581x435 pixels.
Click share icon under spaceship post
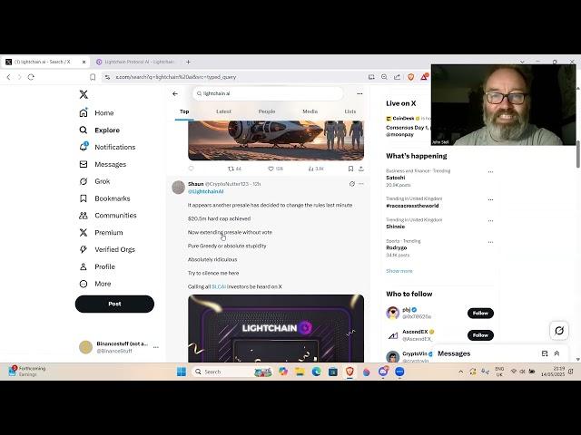[x=361, y=169]
